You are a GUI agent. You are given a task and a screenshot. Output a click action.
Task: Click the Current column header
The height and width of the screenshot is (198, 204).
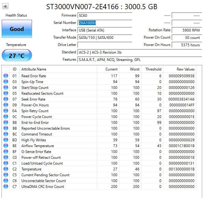[108, 69]
